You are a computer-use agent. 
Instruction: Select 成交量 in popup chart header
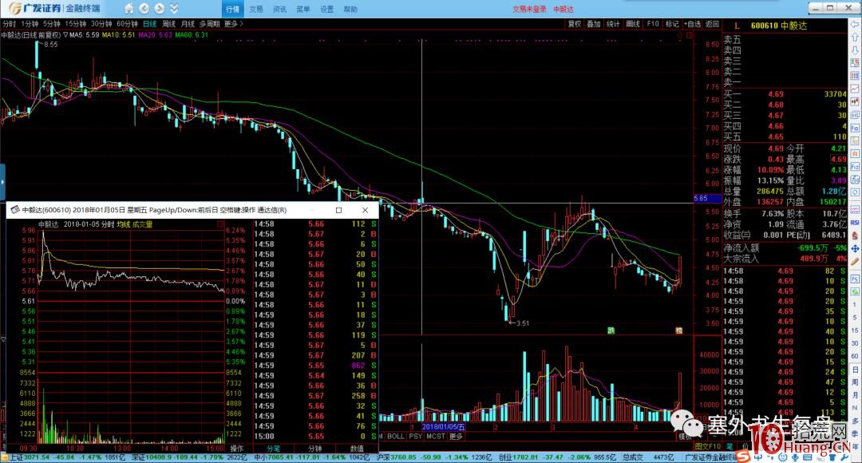142,224
